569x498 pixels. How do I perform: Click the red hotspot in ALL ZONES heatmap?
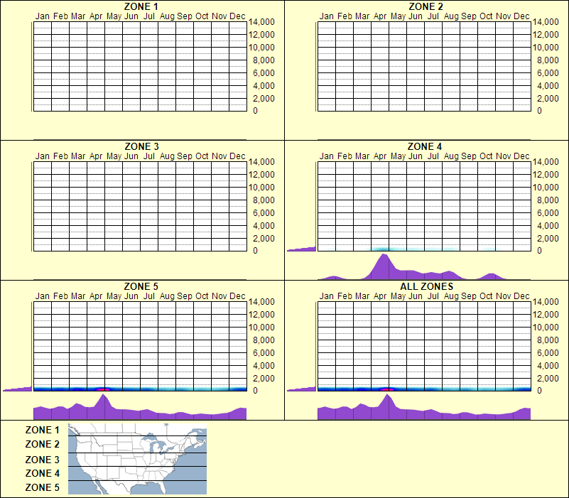click(387, 389)
